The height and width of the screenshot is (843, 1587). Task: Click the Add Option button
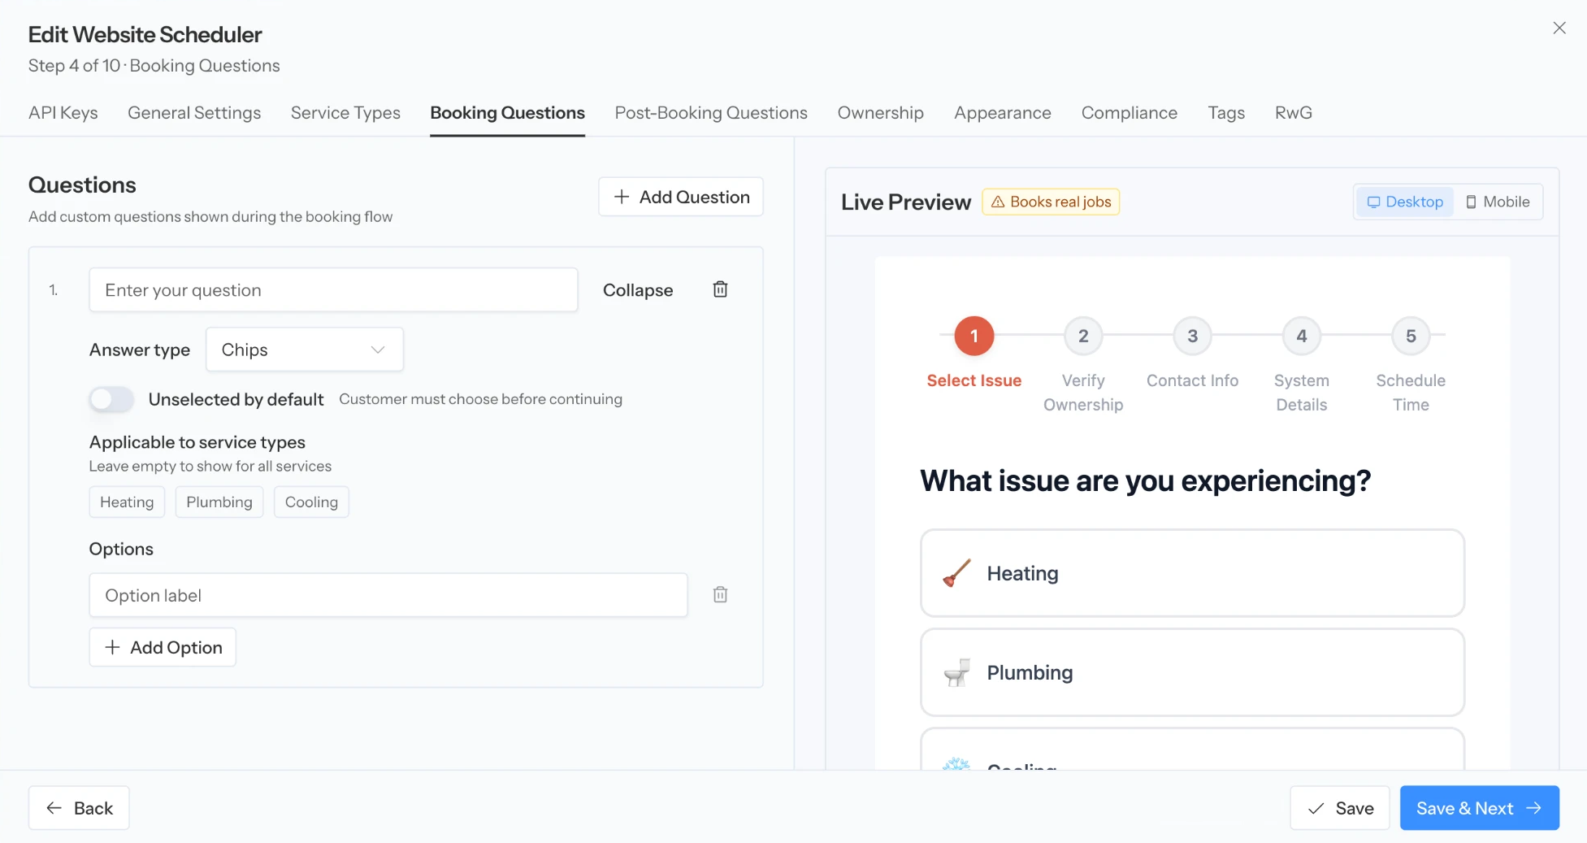(x=163, y=647)
